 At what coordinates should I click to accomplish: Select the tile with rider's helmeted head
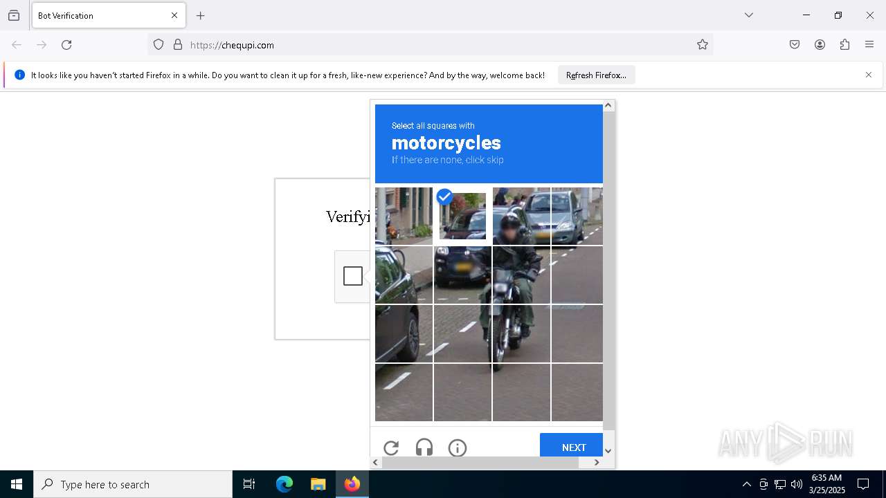click(521, 216)
